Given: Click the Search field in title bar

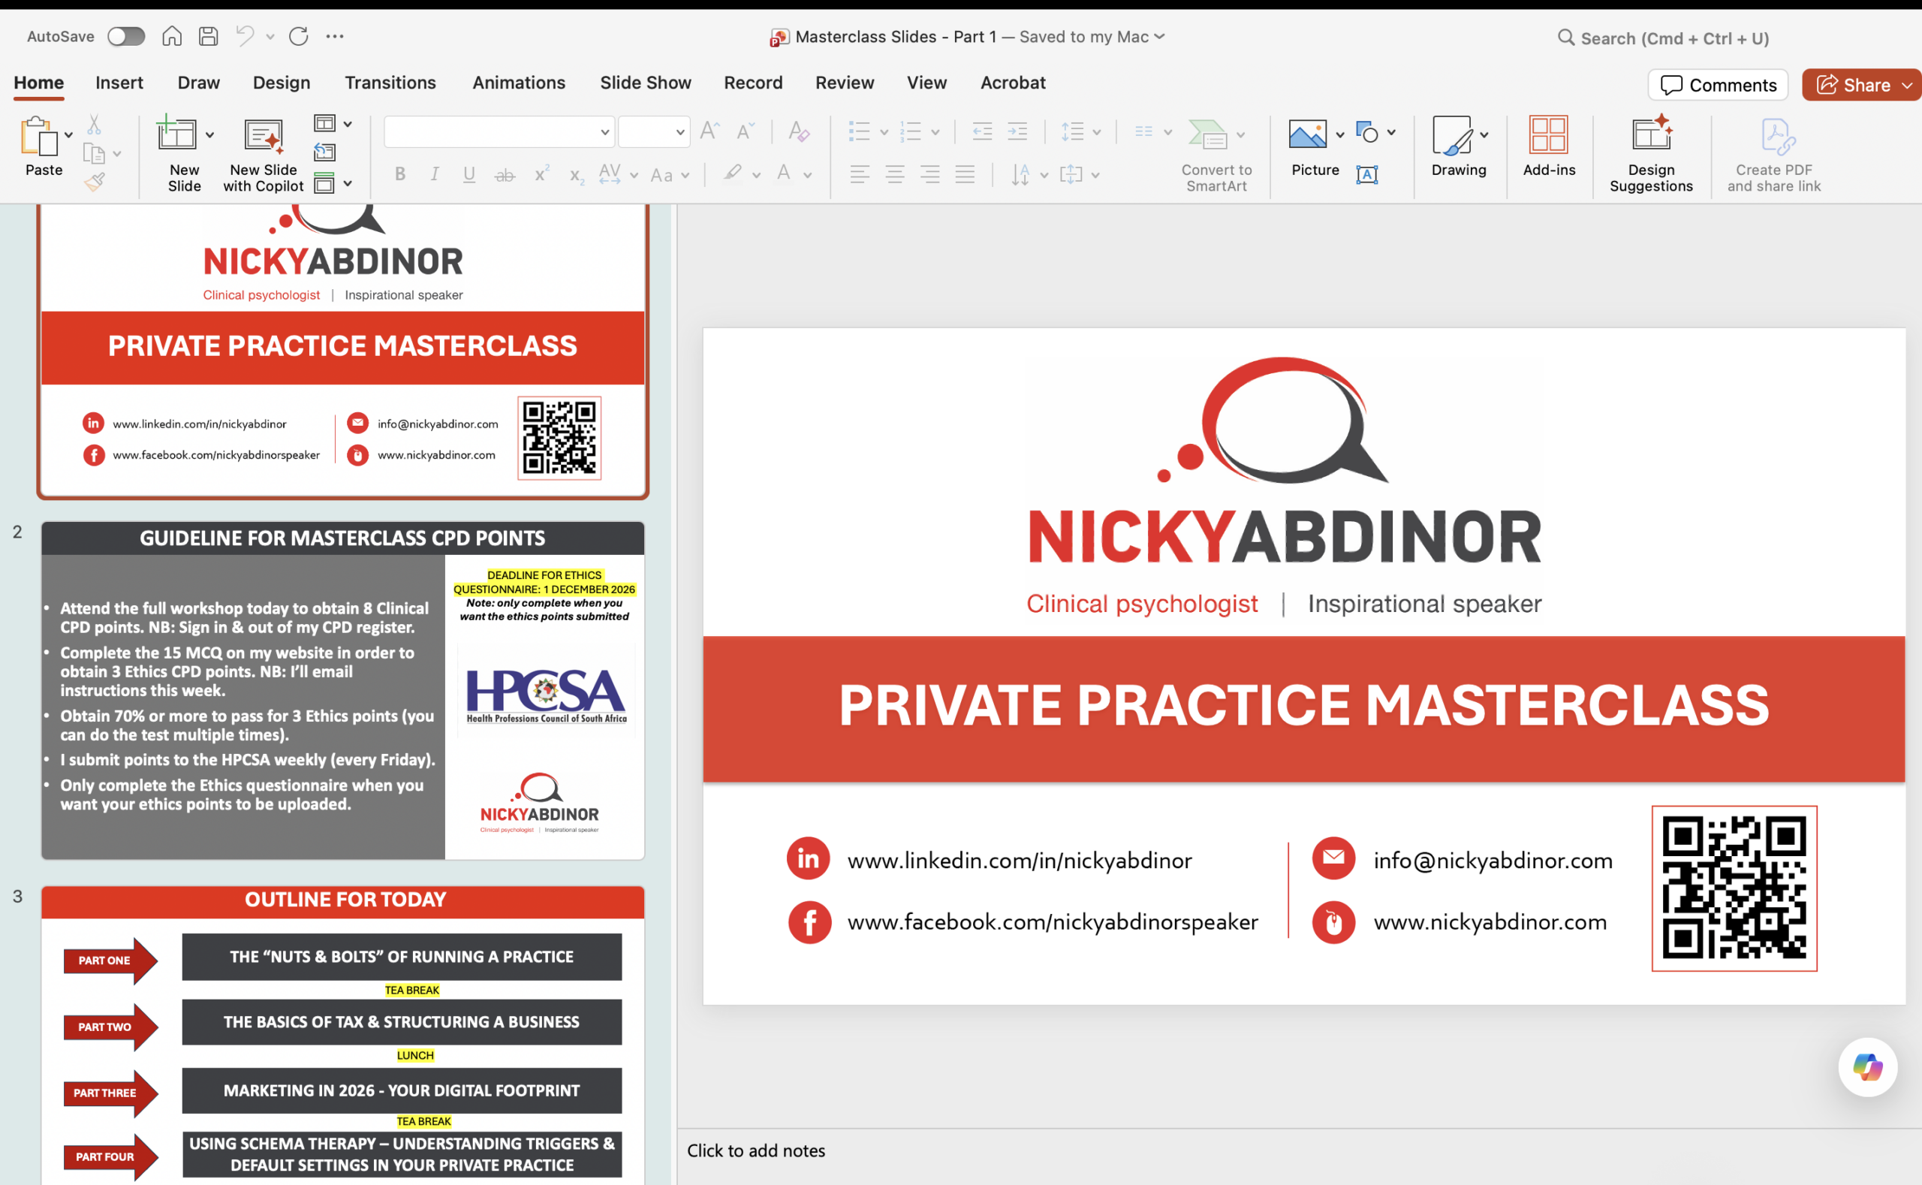Looking at the screenshot, I should [x=1665, y=38].
